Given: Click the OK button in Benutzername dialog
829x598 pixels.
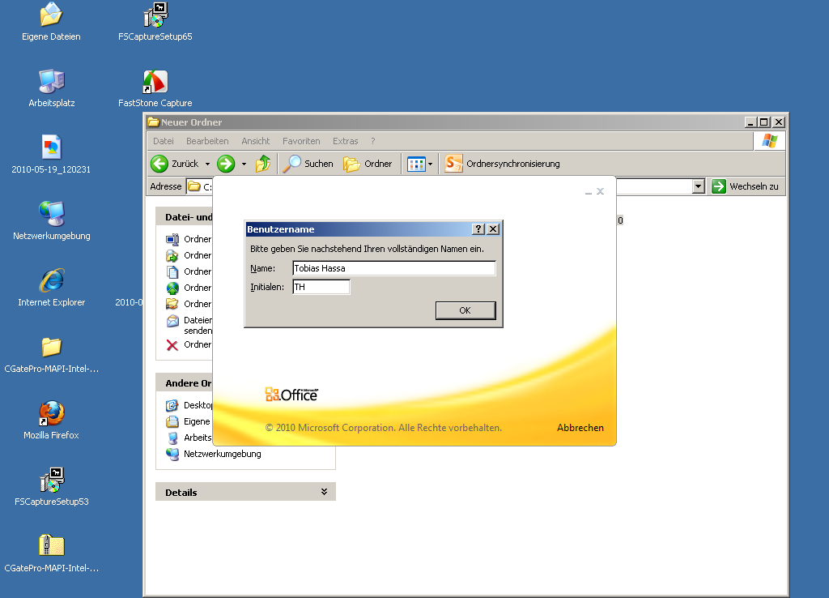Looking at the screenshot, I should 465,310.
